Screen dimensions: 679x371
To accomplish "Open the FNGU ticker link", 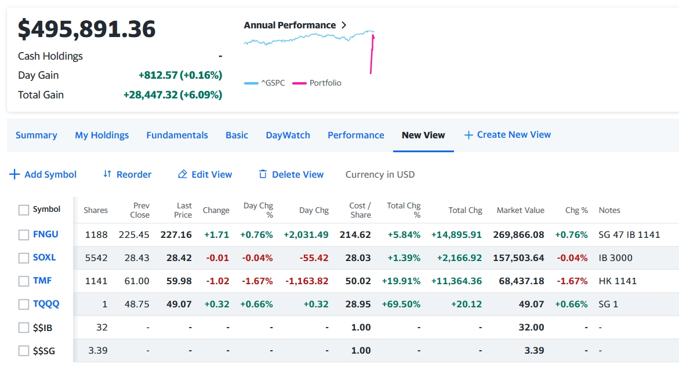I will [46, 234].
